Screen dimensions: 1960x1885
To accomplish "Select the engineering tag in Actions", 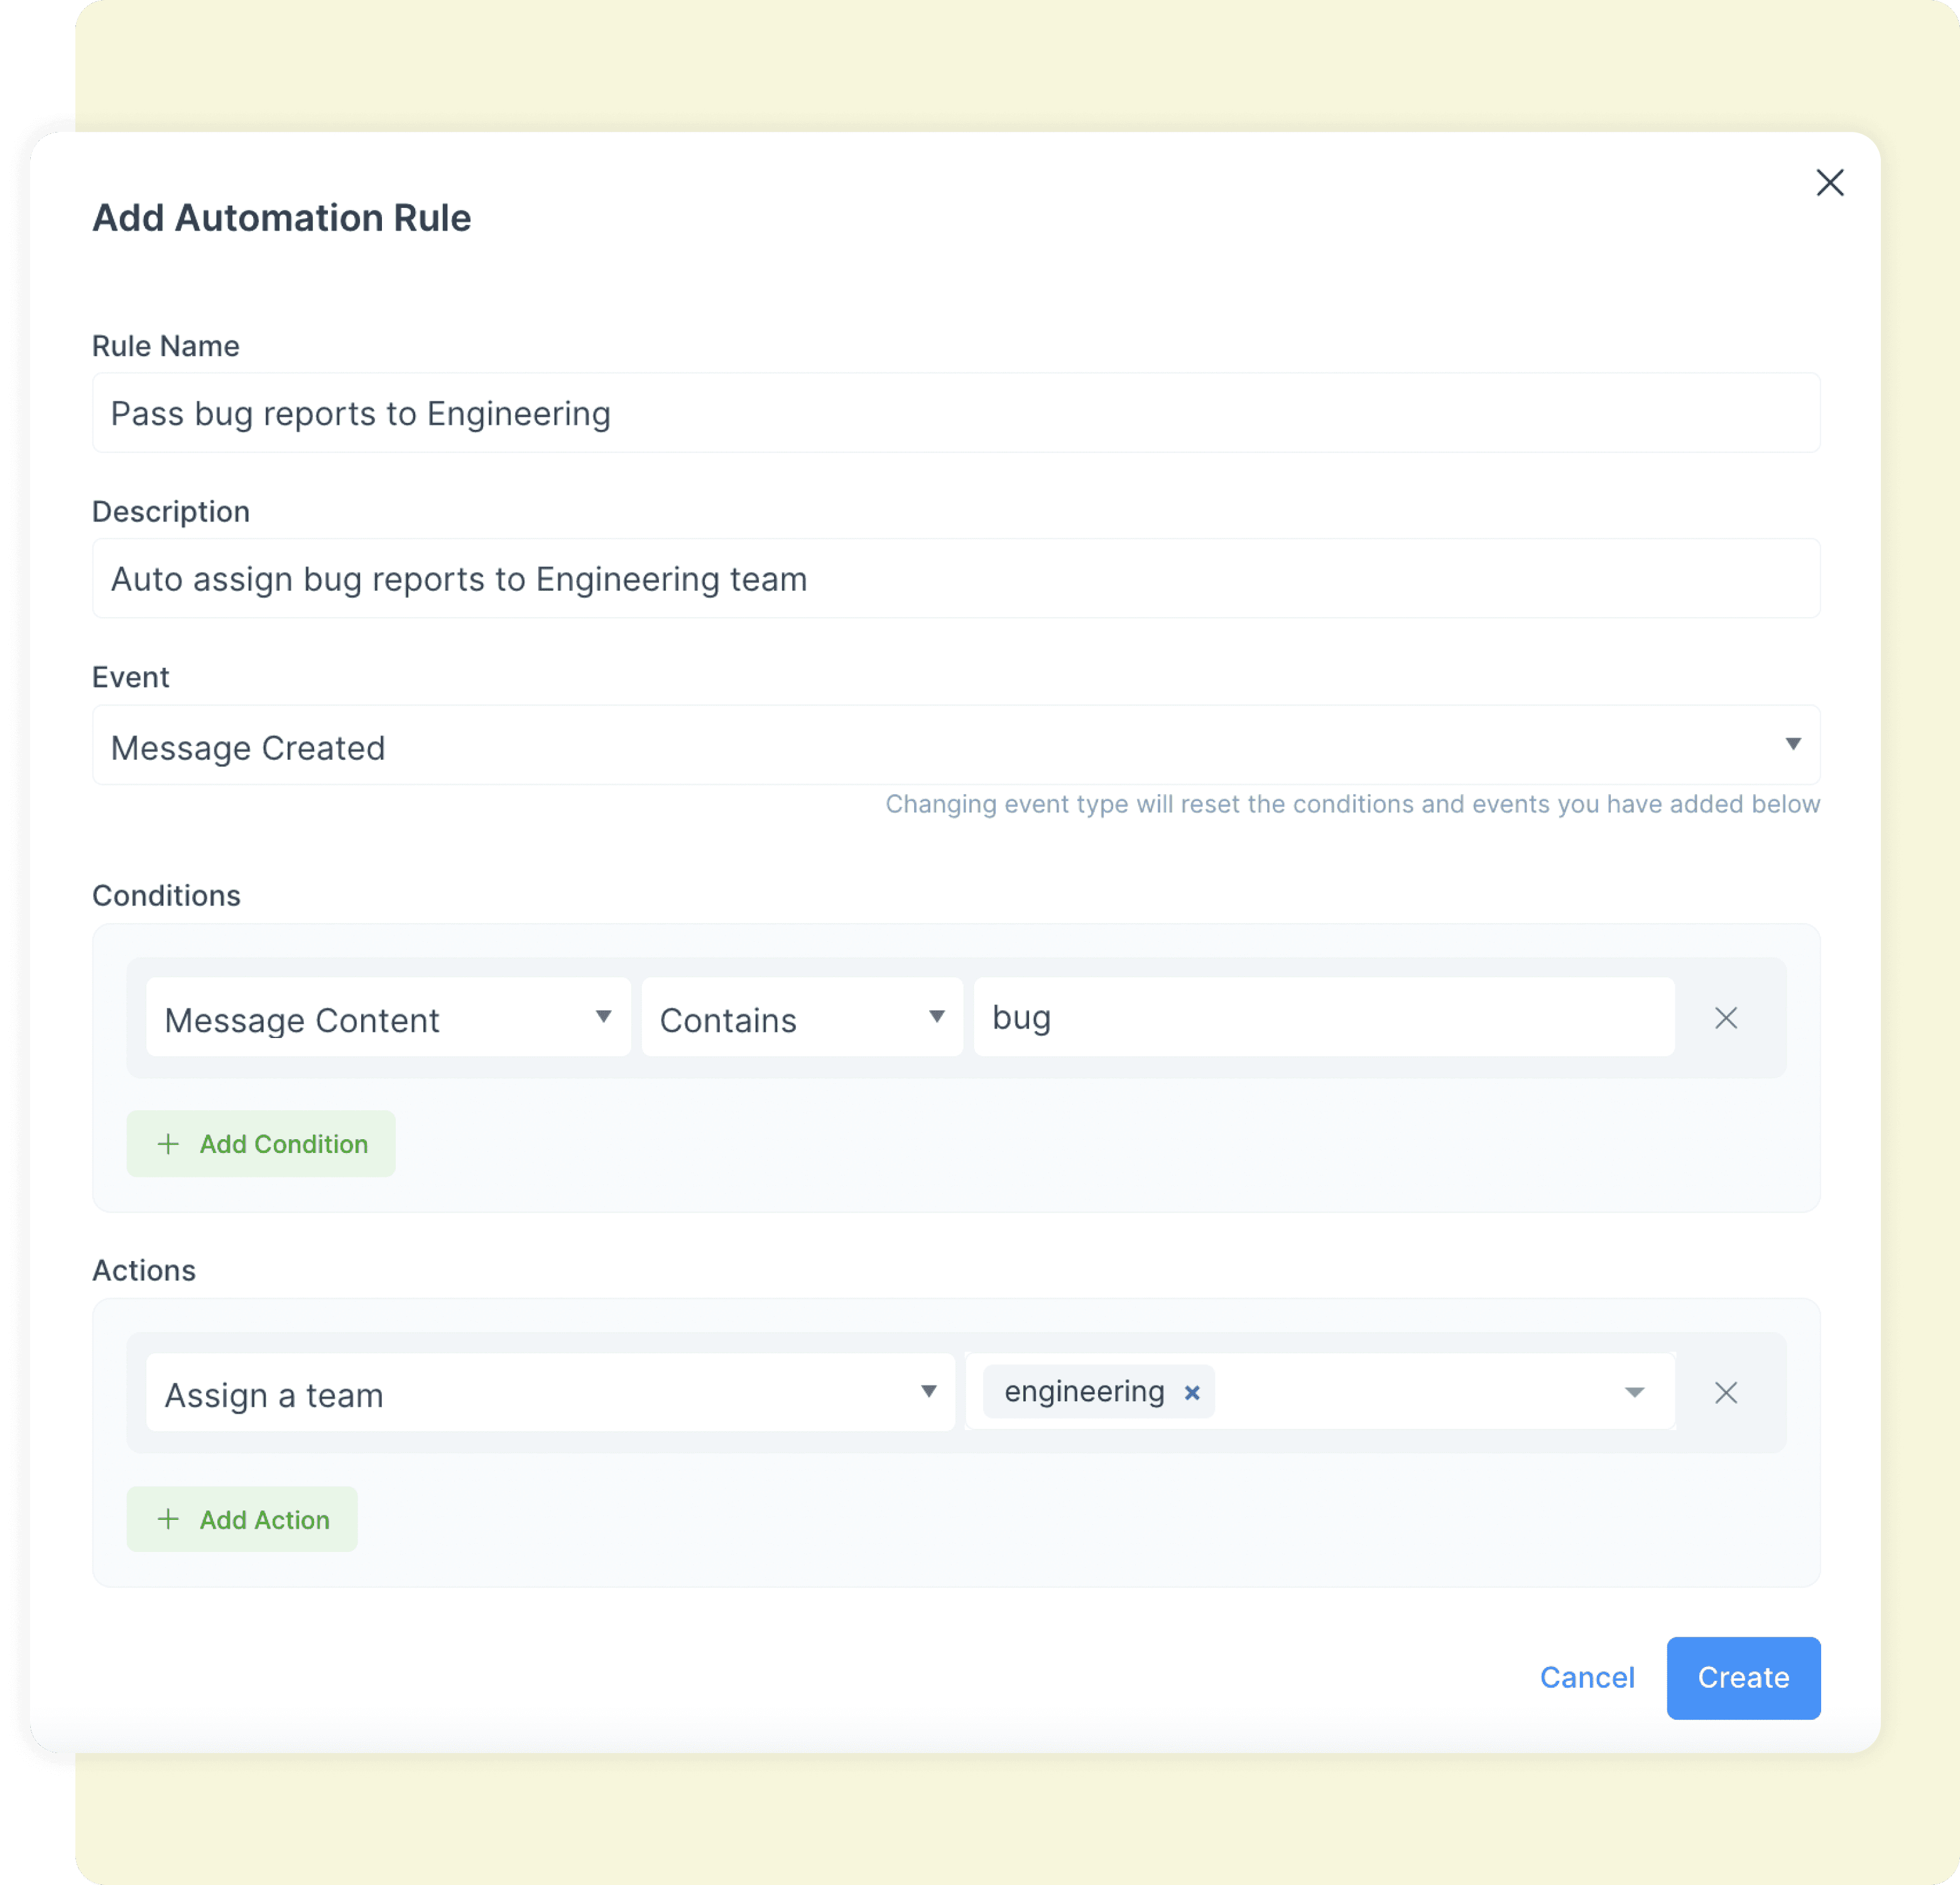I will (1085, 1391).
